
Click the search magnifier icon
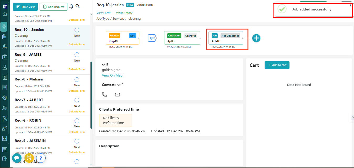coord(78,7)
